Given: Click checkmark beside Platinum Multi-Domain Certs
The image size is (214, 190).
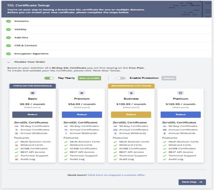Looking at the screenshot, I should 165,142.
